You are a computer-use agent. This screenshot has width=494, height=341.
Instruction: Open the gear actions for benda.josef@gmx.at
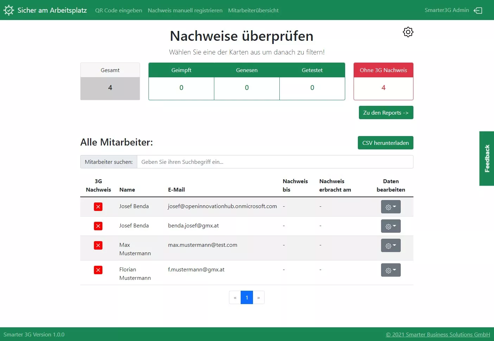click(391, 226)
